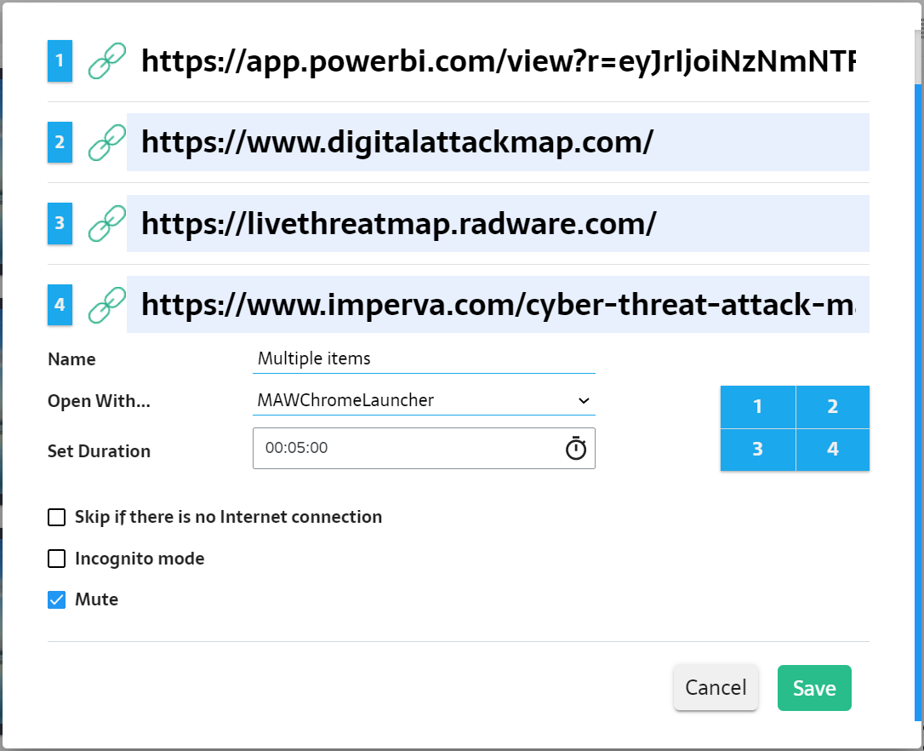
Task: Select the number 4 badge for fourth URL
Action: tap(60, 304)
